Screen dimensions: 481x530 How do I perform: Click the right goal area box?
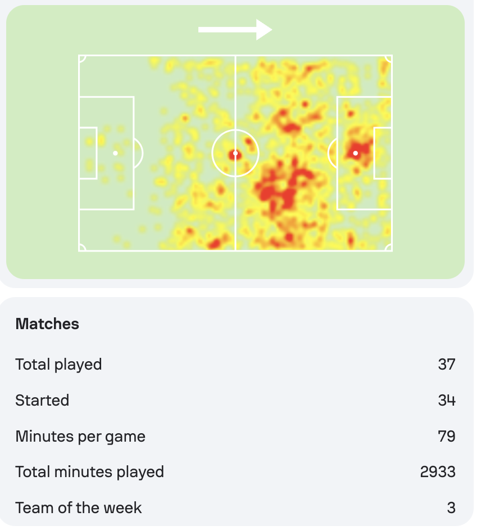pos(383,153)
